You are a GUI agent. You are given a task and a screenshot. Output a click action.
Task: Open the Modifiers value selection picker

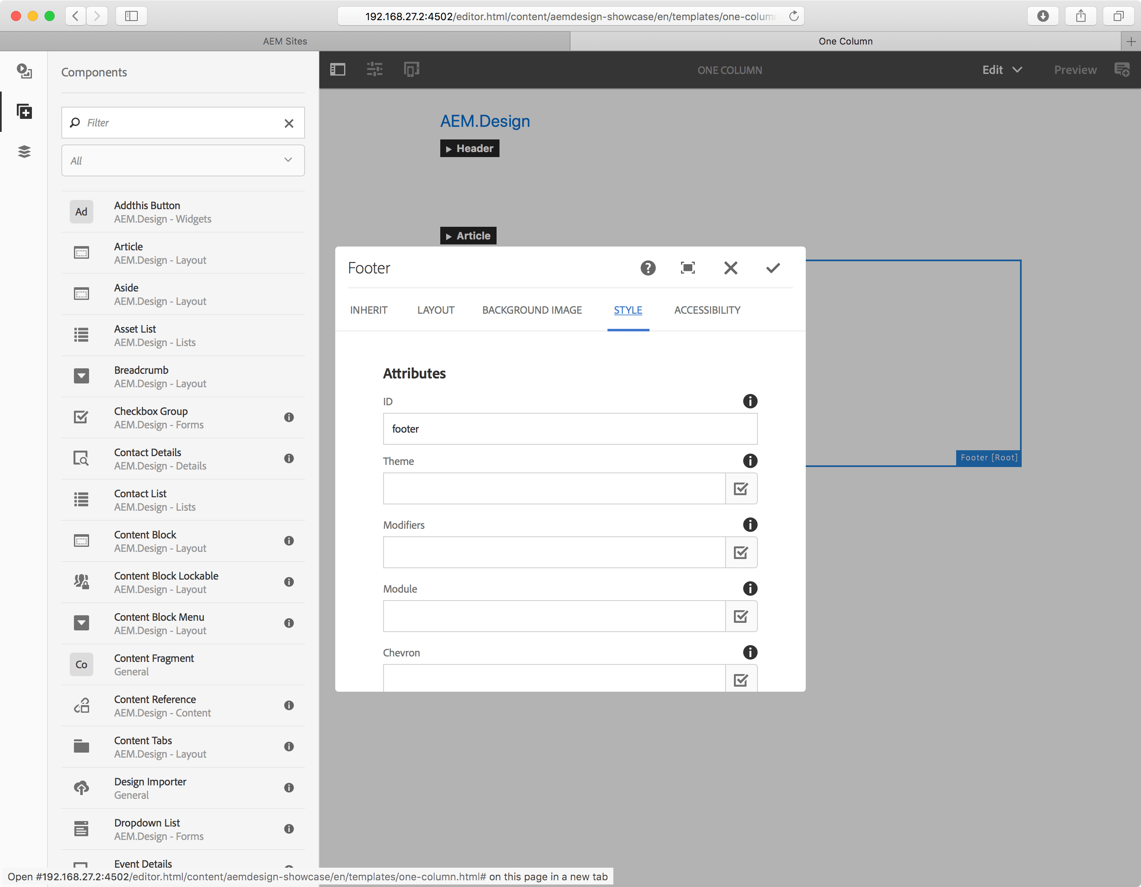click(741, 552)
